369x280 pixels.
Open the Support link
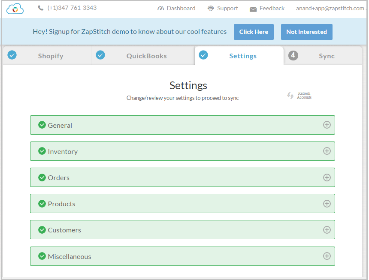(x=223, y=9)
